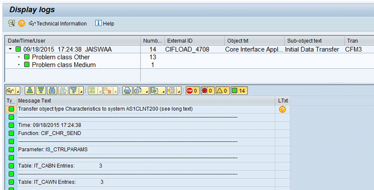
Task: Click Sort Descending icon
Action: (41, 91)
